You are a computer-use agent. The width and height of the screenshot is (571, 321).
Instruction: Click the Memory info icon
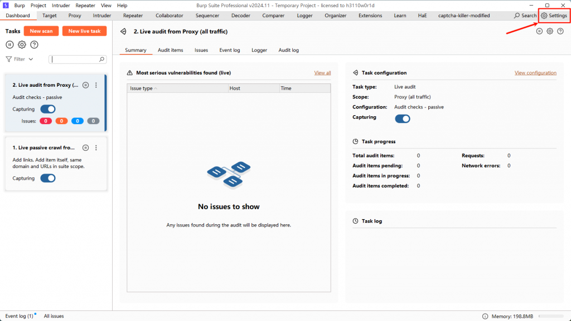point(485,317)
